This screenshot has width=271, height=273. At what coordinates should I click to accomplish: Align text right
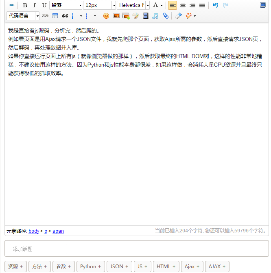click(192, 5)
